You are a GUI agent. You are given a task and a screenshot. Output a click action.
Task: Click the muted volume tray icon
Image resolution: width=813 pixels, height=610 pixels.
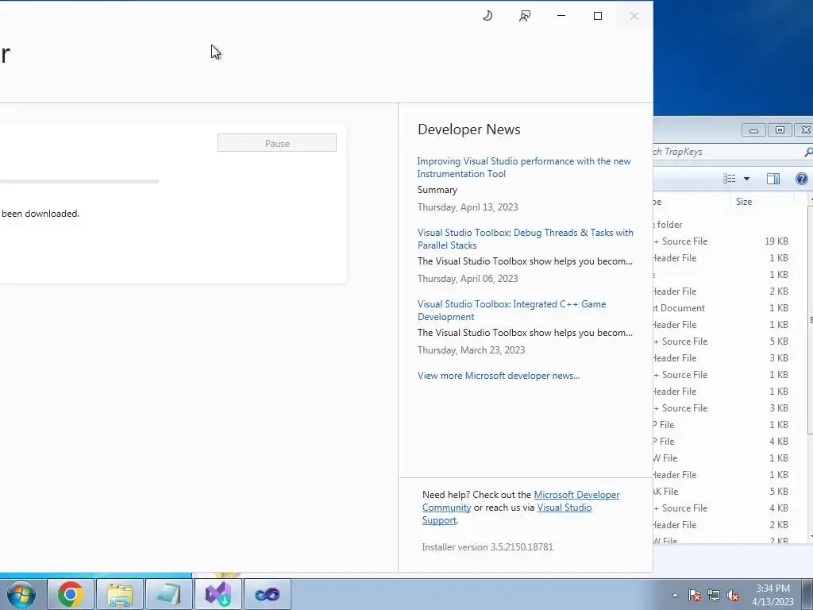[733, 595]
